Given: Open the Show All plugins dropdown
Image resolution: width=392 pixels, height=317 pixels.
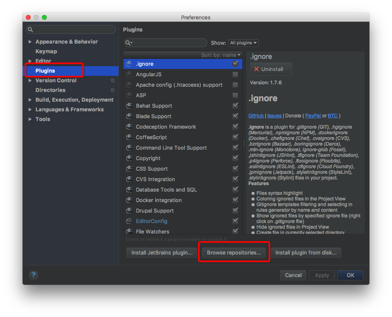Looking at the screenshot, I should coord(243,43).
